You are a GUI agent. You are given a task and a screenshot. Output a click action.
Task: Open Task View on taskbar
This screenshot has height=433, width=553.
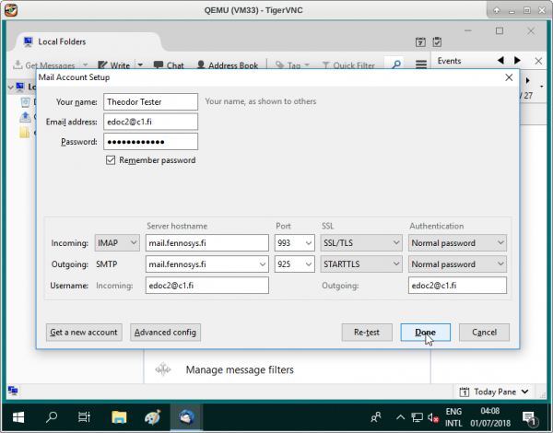84,417
